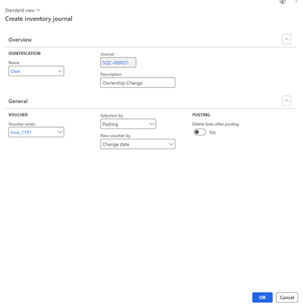Click the Overview section header
Screen dimensions: 303x307
20,40
